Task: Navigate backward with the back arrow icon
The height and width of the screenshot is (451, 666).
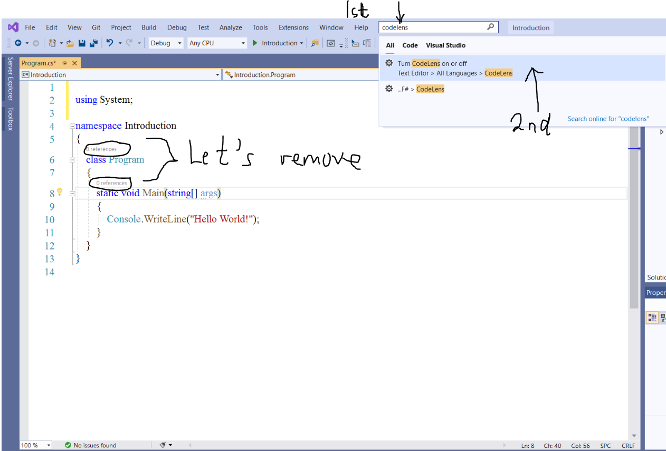Action: pyautogui.click(x=18, y=43)
